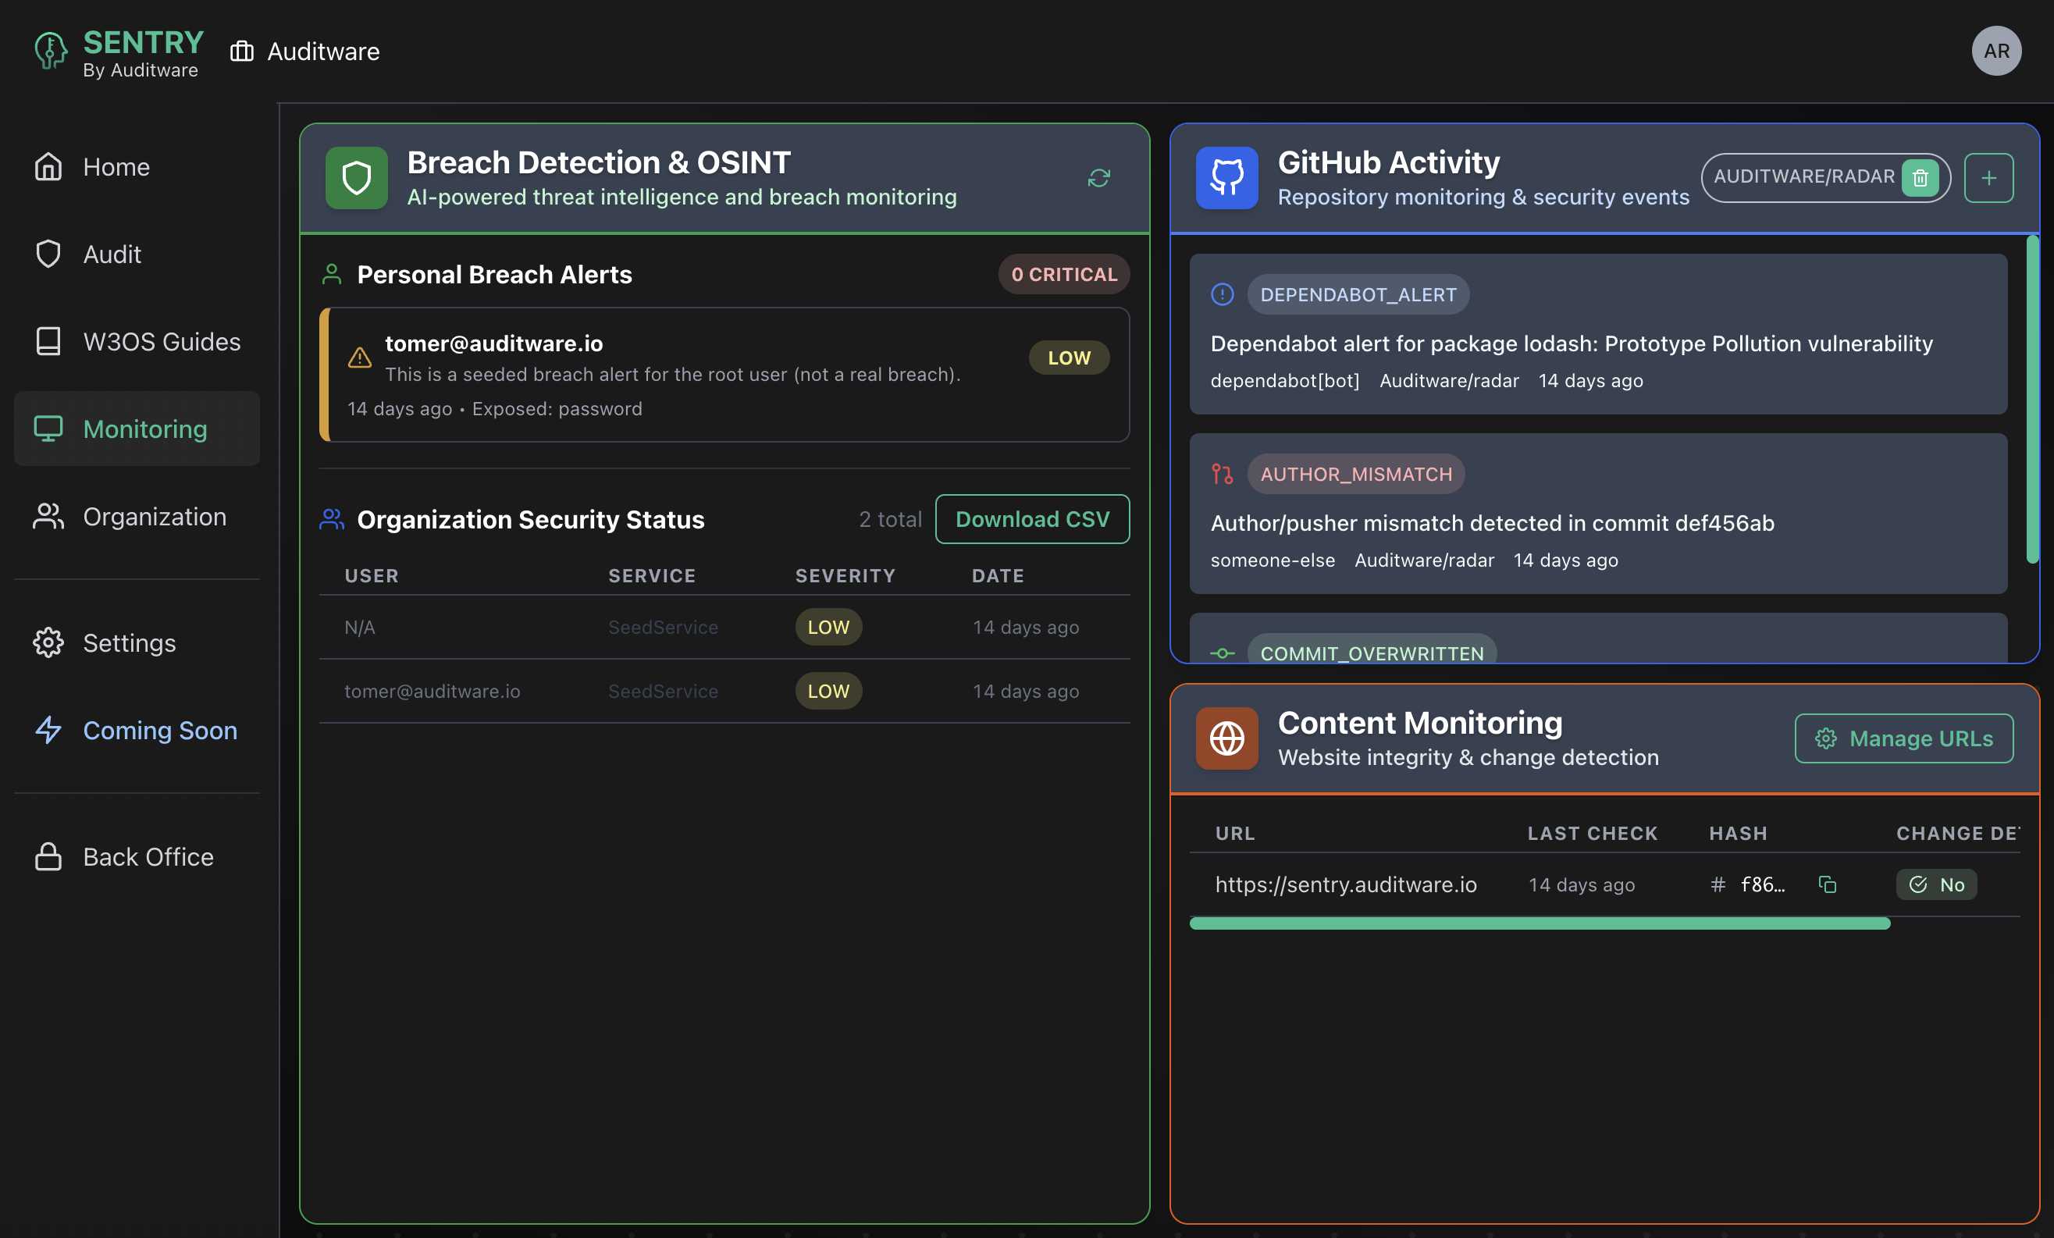Open the lodash Prototype Pollution alert
The width and height of the screenshot is (2054, 1238).
[x=1597, y=334]
